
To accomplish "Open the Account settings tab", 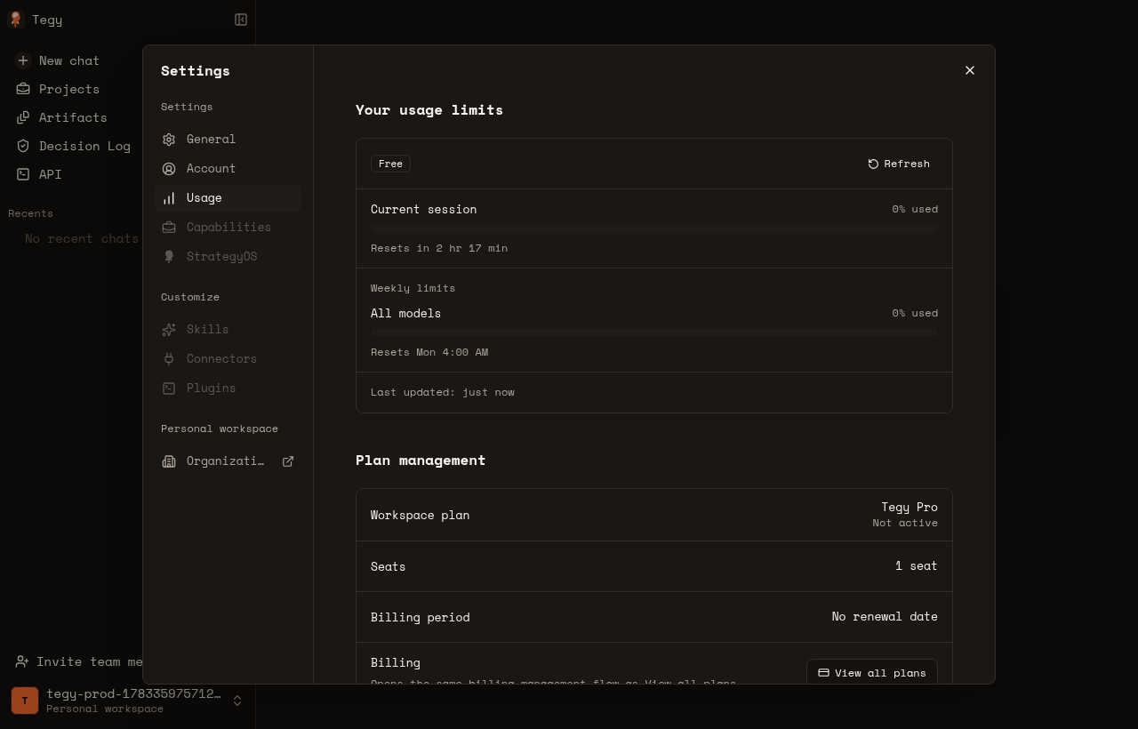I will [228, 169].
